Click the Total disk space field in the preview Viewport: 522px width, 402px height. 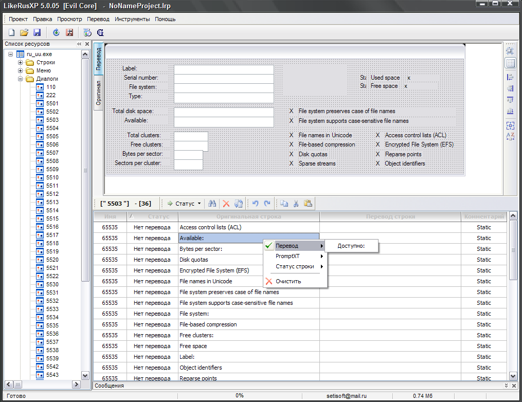pos(224,112)
